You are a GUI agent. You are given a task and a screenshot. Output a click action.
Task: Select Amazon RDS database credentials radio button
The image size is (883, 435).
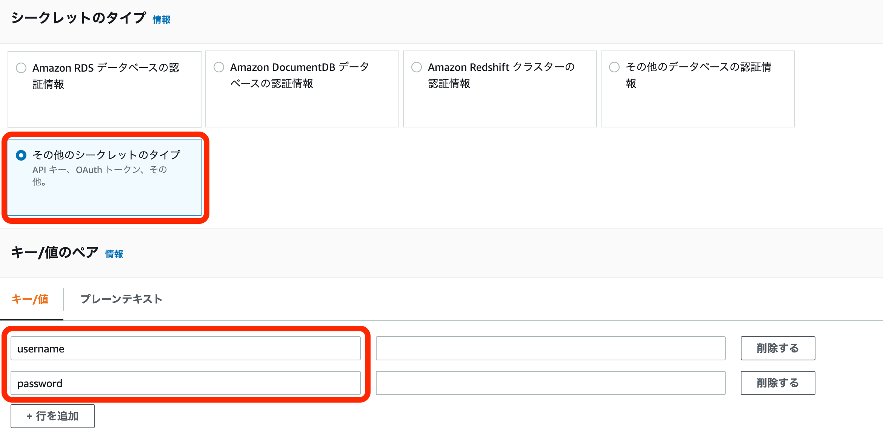click(x=21, y=68)
